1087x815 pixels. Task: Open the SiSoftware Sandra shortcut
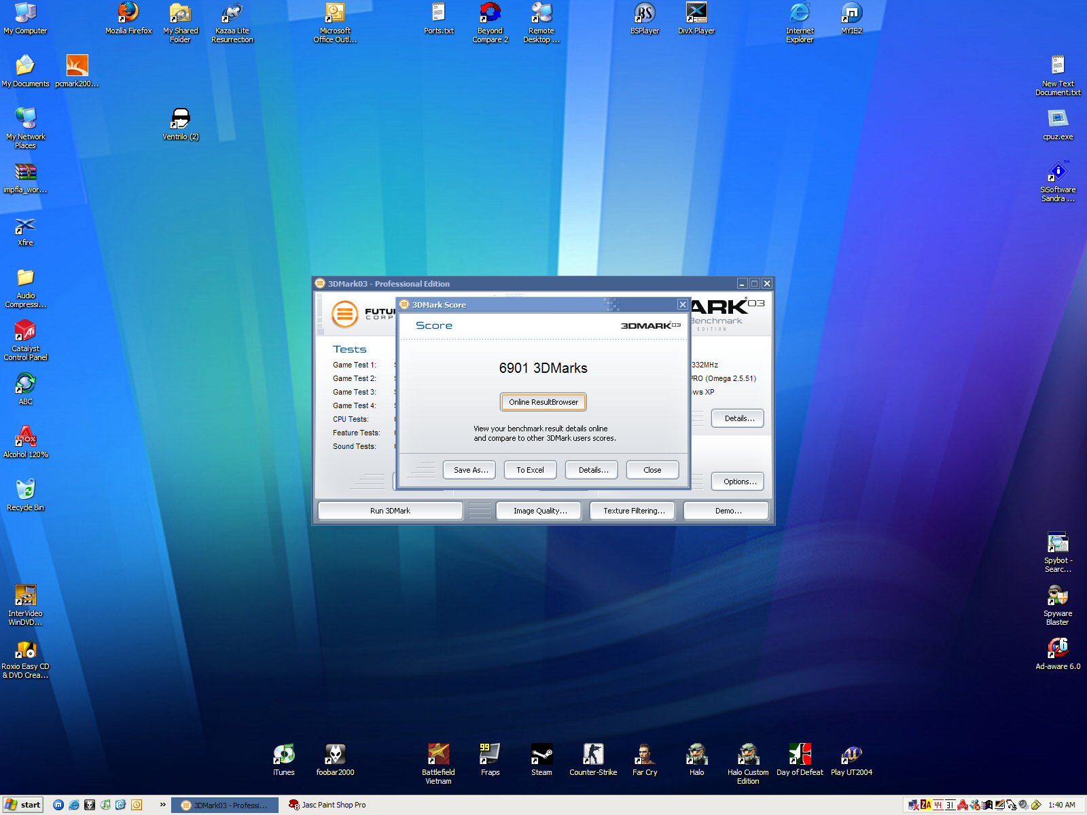coord(1058,181)
